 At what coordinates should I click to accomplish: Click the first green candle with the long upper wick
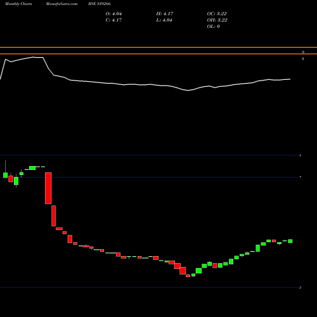click(5, 175)
